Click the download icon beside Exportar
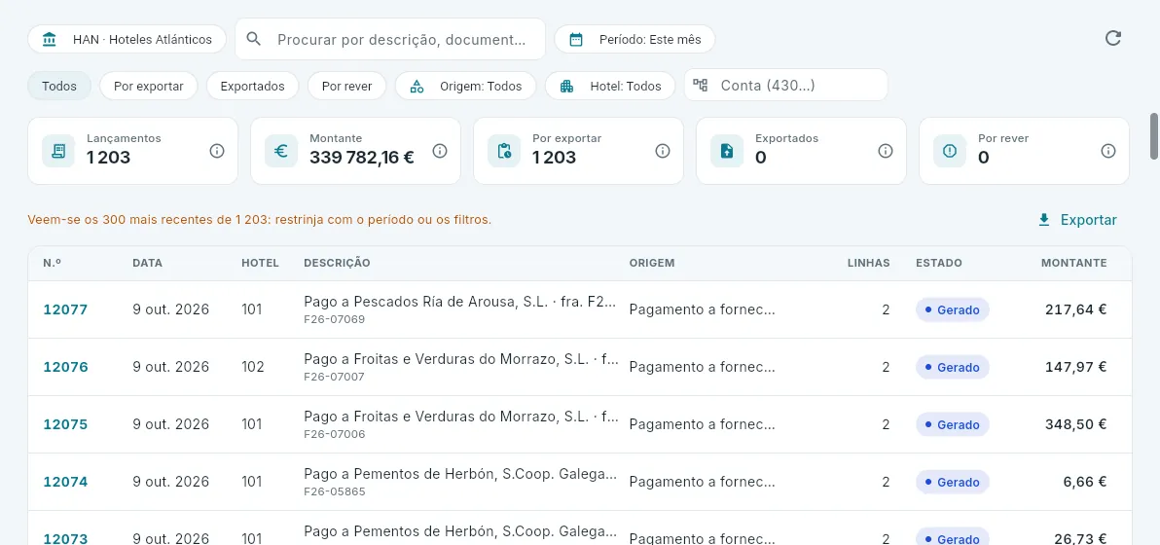 pos(1044,220)
